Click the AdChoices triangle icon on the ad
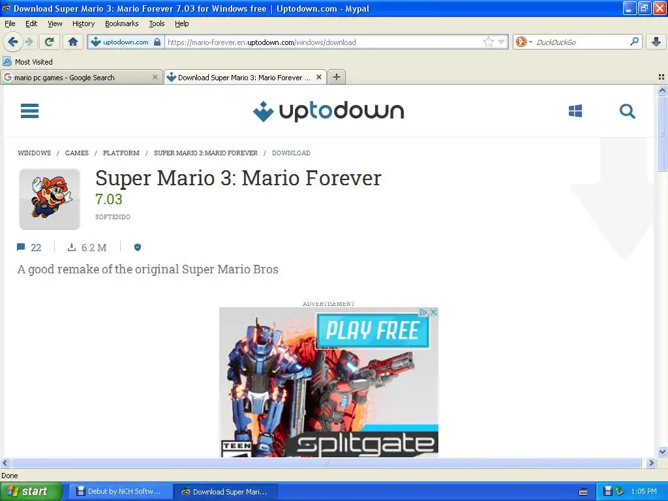Image resolution: width=668 pixels, height=501 pixels. (423, 312)
